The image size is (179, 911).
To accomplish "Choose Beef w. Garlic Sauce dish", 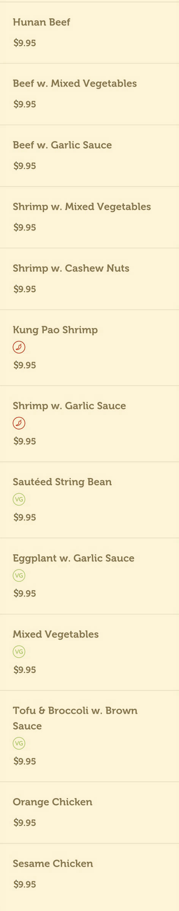I will click(x=89, y=156).
